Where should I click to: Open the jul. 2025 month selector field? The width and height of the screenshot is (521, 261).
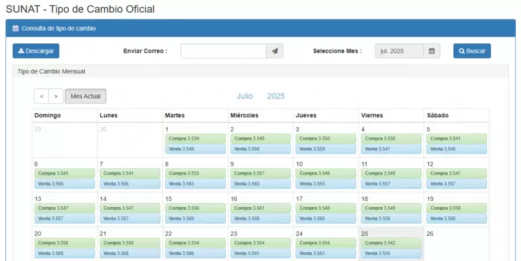(399, 51)
